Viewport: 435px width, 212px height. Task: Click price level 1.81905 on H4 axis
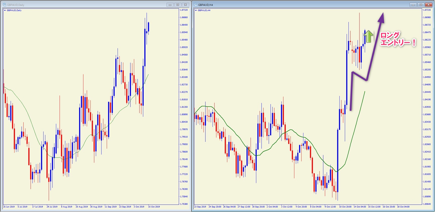[427, 166]
